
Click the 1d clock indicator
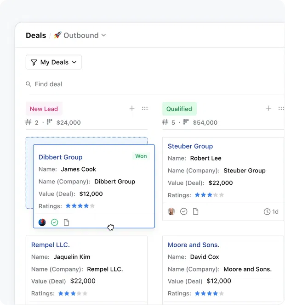click(x=271, y=211)
